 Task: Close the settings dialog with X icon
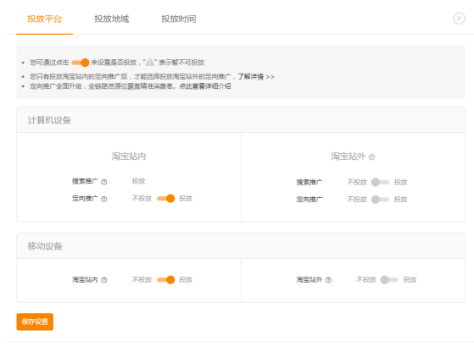(x=459, y=19)
